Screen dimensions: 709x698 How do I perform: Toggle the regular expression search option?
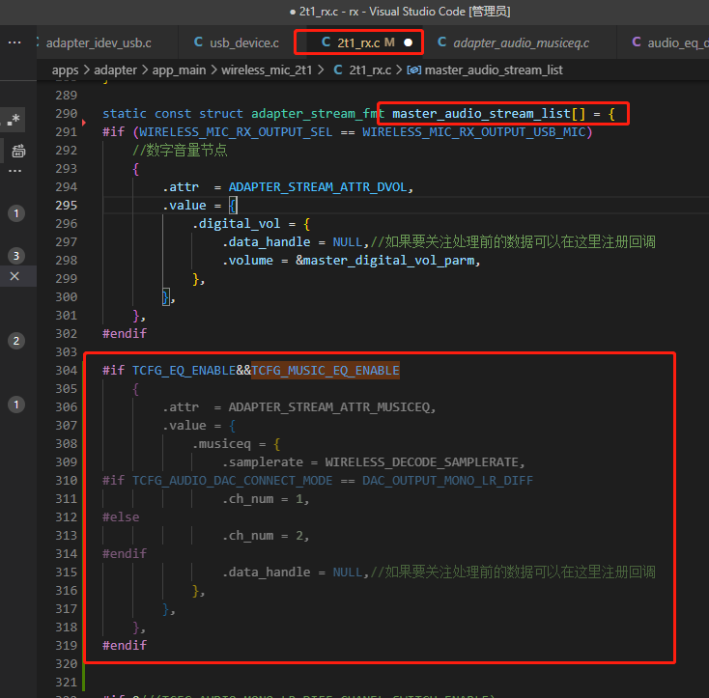(x=14, y=120)
